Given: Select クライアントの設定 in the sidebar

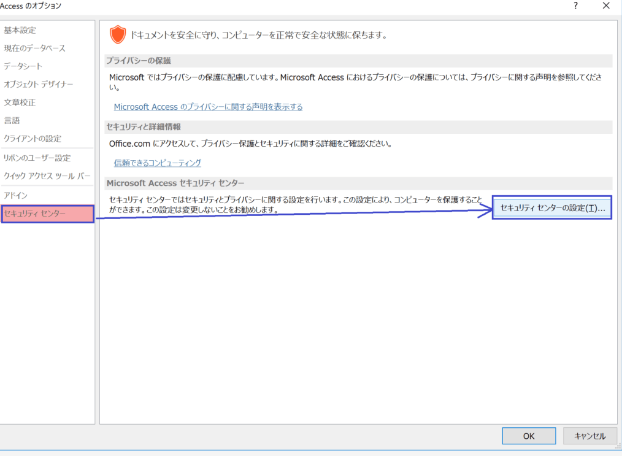Looking at the screenshot, I should tap(33, 139).
